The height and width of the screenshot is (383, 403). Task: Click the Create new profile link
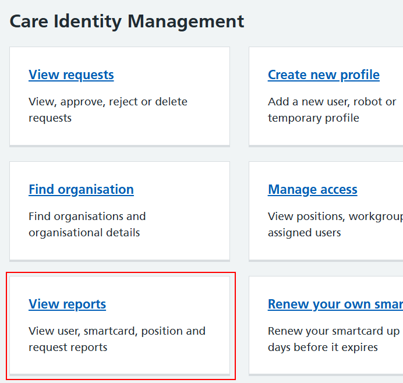pos(324,75)
